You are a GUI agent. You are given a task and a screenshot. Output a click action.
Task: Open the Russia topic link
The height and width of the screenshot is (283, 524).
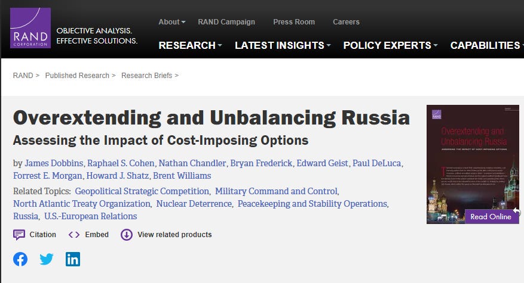(x=26, y=216)
